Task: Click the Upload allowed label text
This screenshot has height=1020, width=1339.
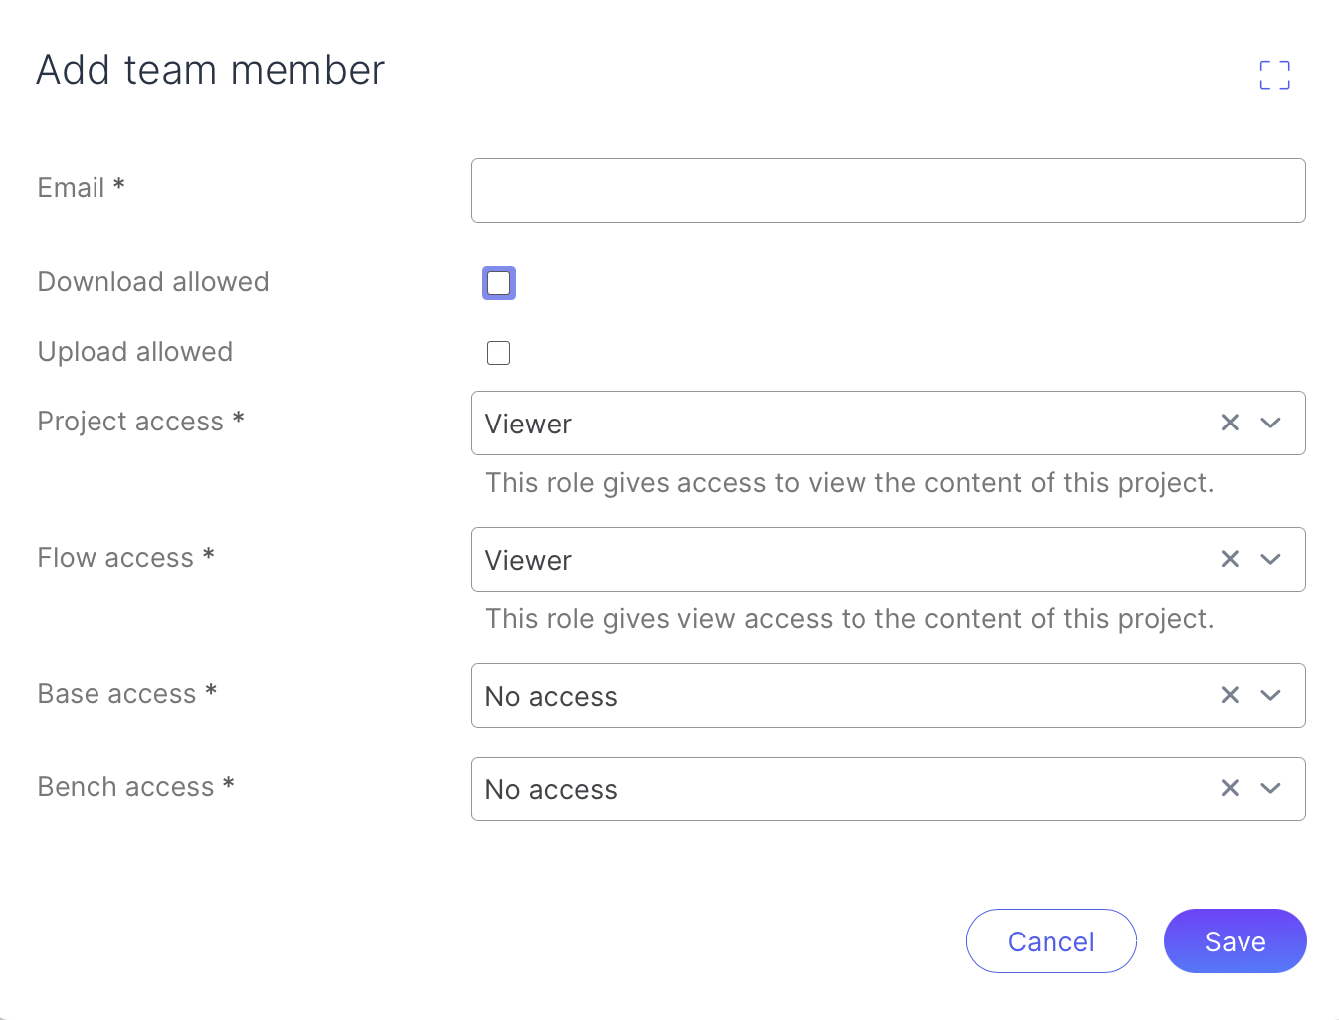Action: (135, 352)
